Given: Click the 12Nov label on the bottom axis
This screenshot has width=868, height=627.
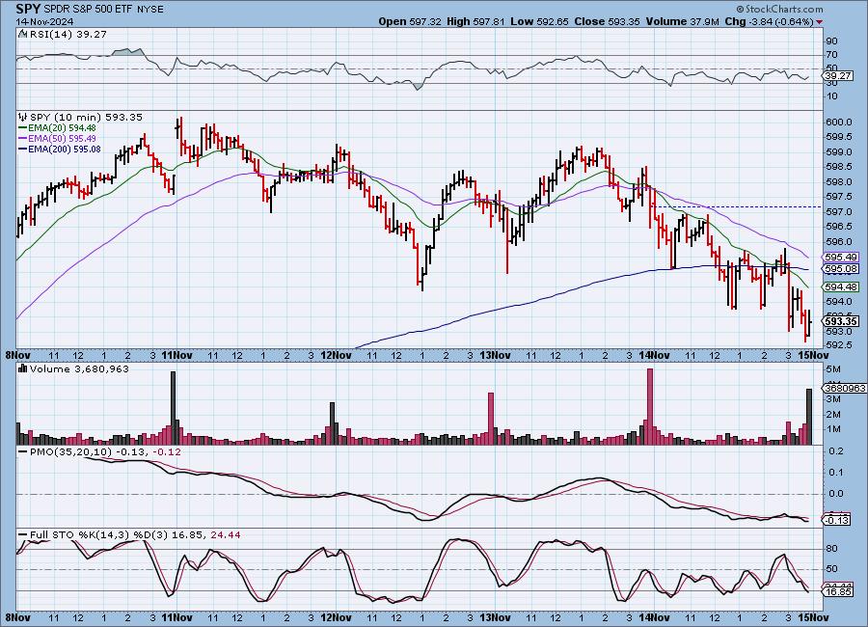Looking at the screenshot, I should (x=336, y=617).
